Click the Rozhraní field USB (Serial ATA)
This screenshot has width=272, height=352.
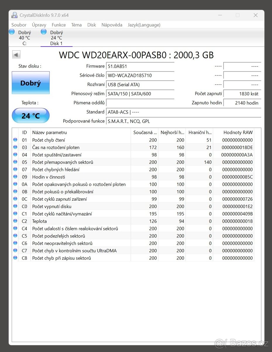pyautogui.click(x=140, y=85)
